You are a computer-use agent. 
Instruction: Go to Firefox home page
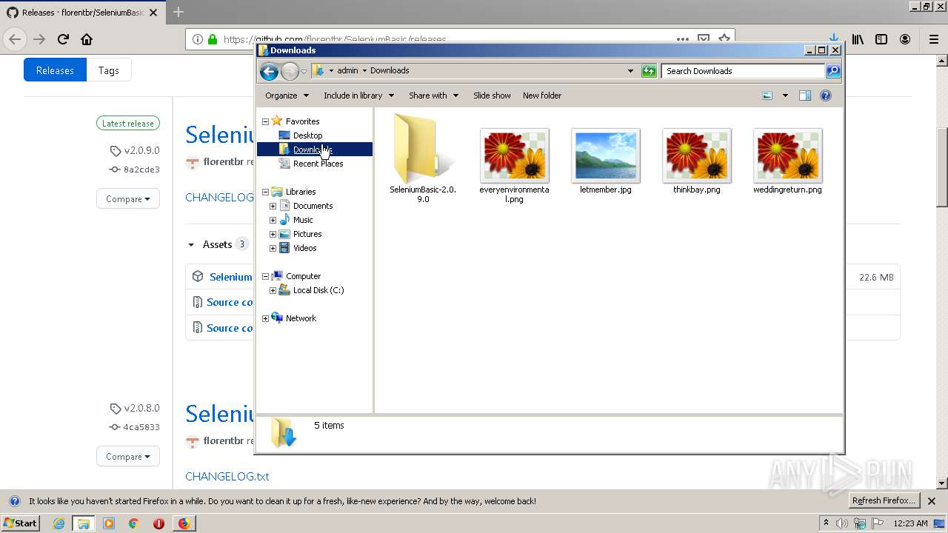click(x=87, y=39)
